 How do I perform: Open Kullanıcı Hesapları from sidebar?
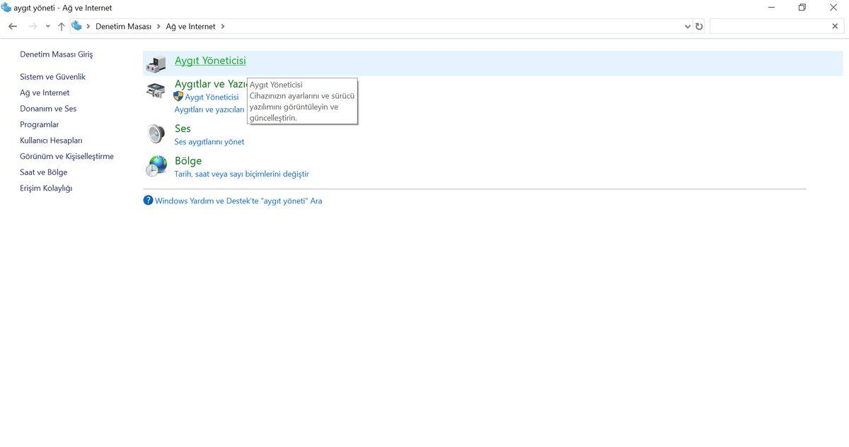tap(51, 141)
